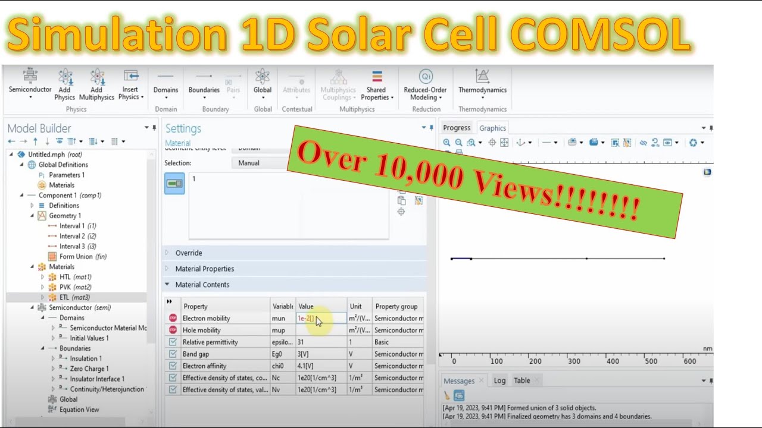
Task: Toggle the Nc effective density row checkbox
Action: point(173,377)
